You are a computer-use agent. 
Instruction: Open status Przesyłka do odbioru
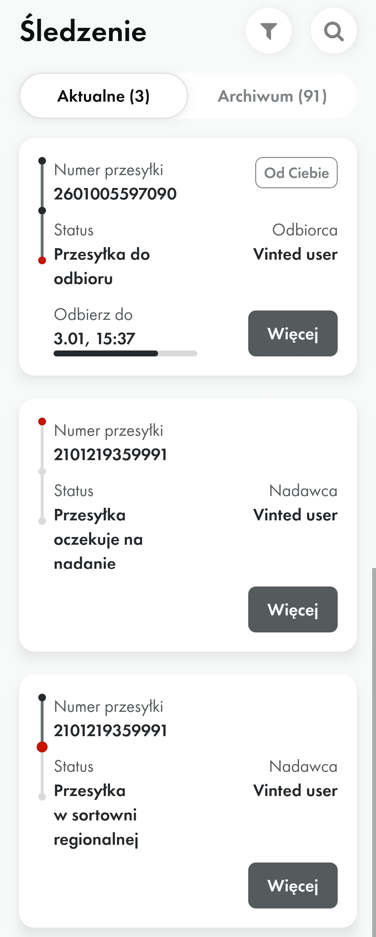[102, 267]
